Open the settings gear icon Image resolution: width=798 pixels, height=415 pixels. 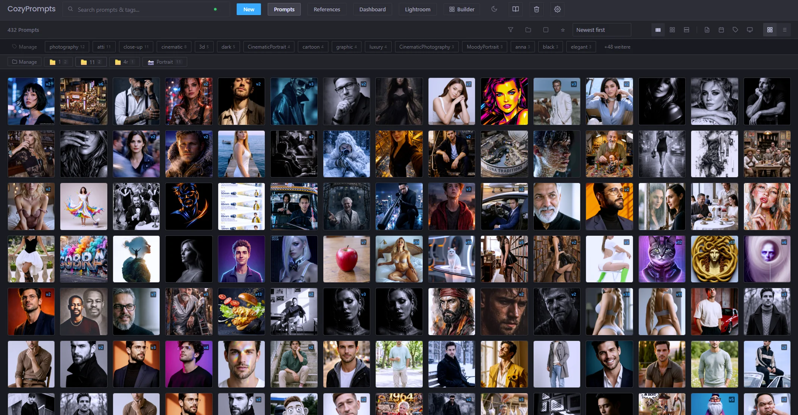click(x=557, y=9)
